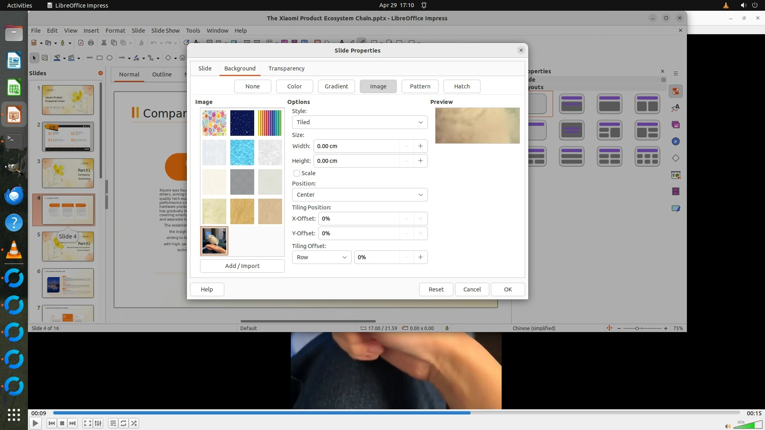Select the blue water texture swatch
765x430 pixels.
coord(242,152)
